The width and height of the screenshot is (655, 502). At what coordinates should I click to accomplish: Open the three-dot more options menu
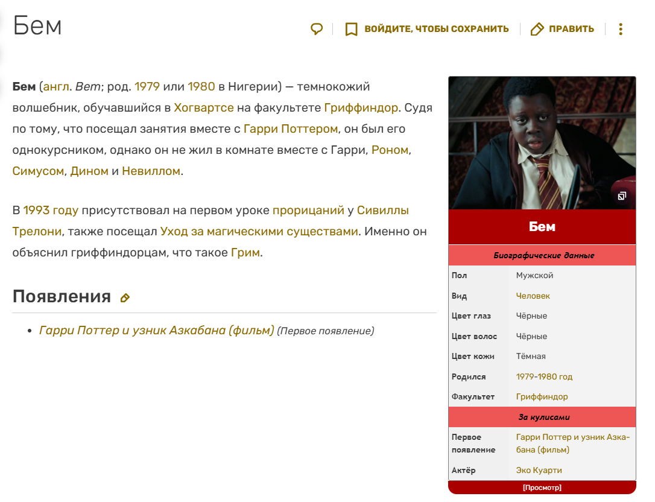(x=621, y=29)
